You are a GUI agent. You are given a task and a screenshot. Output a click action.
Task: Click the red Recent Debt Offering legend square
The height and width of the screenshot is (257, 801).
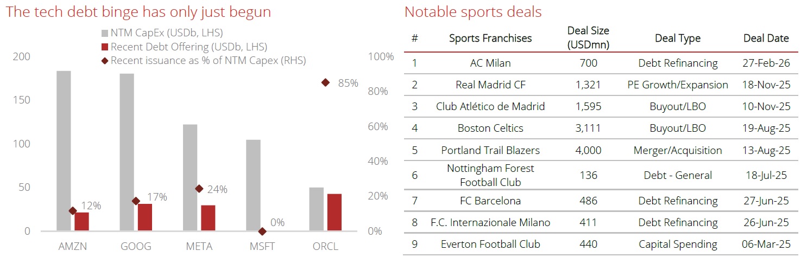click(x=105, y=47)
